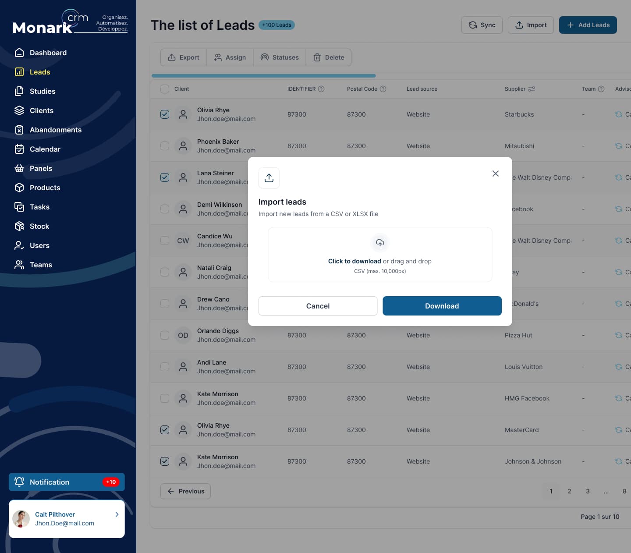631x553 pixels.
Task: Click refresh icon in Pizza Hut row
Action: [x=619, y=335]
